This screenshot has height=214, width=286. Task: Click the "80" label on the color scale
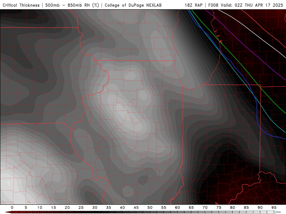tap(232, 208)
